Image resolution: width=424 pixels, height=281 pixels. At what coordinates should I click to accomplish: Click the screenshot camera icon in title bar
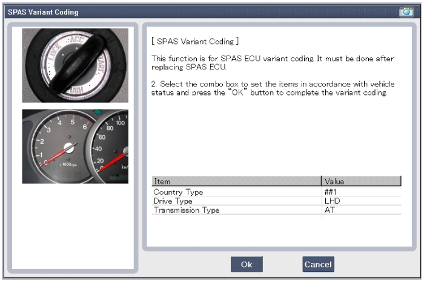click(406, 11)
